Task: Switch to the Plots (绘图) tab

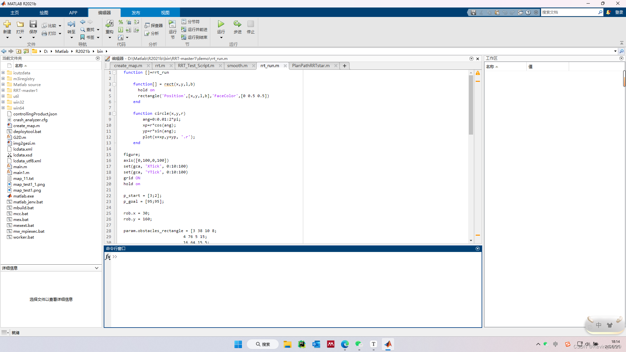Action: tap(44, 13)
